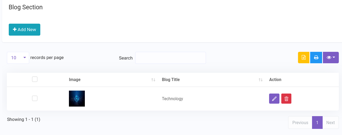Click the yellow export file icon
This screenshot has width=342, height=135.
point(304,57)
